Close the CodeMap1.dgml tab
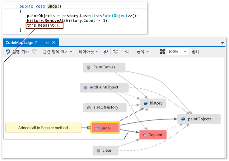Screen dimensions: 229x161 pyautogui.click(x=54, y=42)
